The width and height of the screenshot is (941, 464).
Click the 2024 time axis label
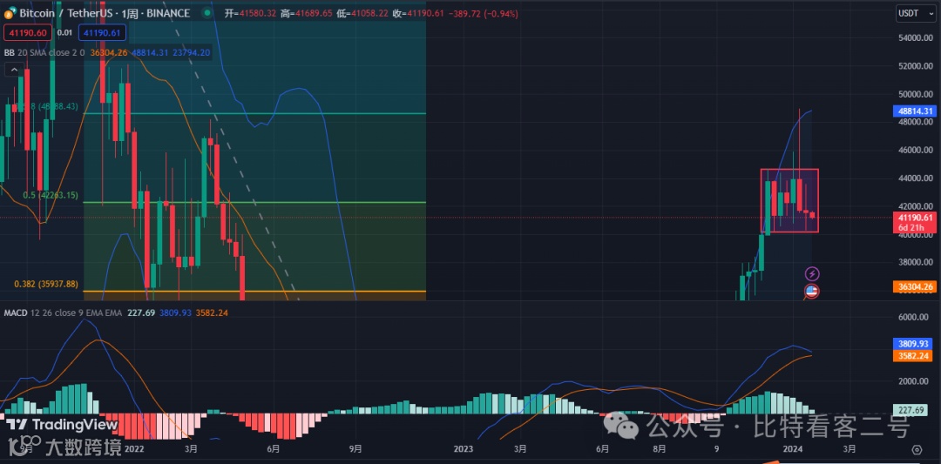(794, 448)
